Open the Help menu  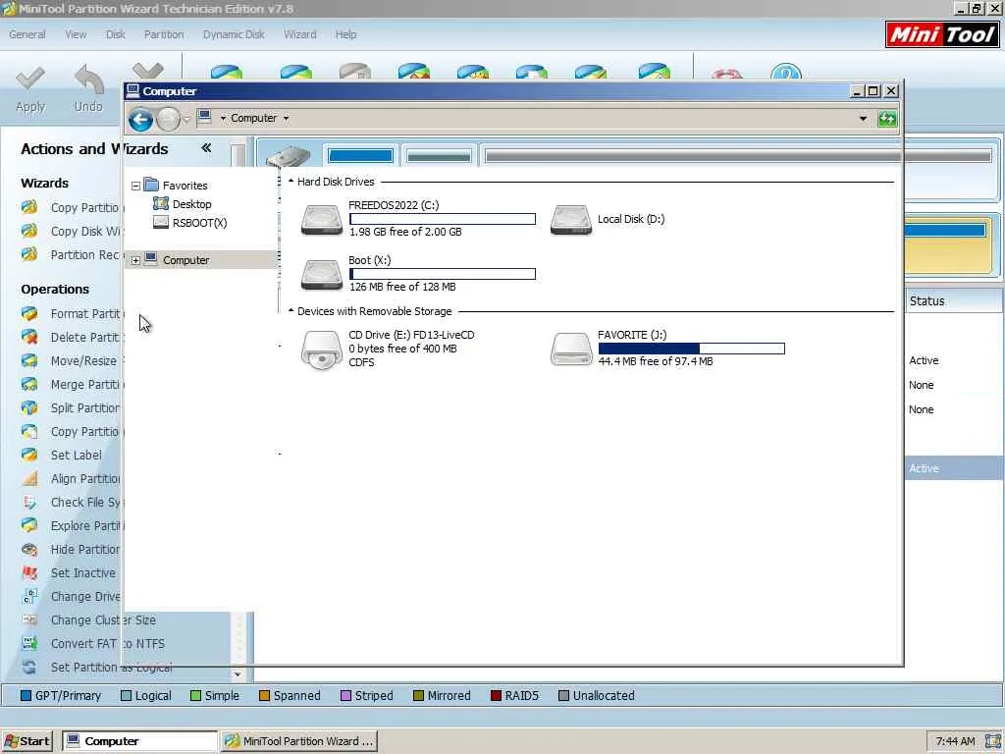click(345, 34)
